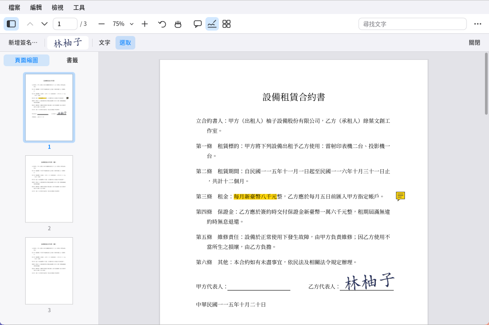Select page 2 thumbnail
The image size is (489, 325).
pyautogui.click(x=49, y=189)
